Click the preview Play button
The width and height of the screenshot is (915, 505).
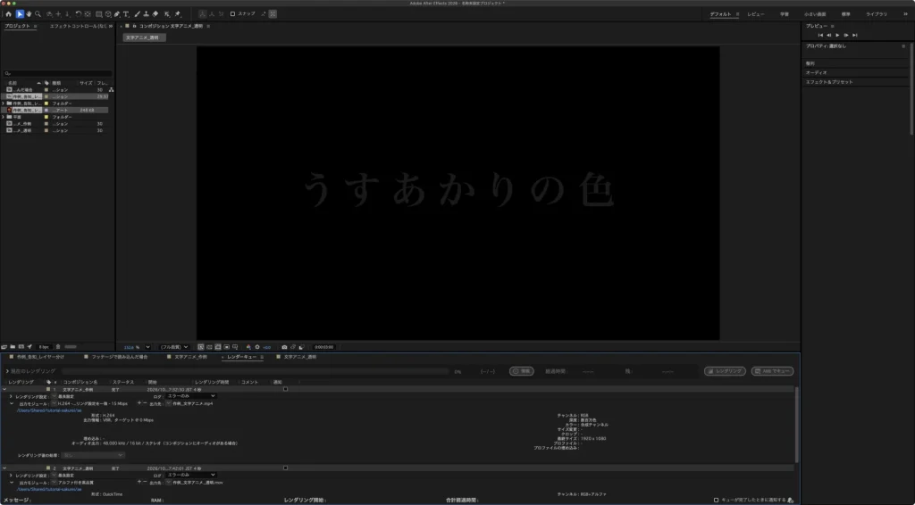(837, 36)
